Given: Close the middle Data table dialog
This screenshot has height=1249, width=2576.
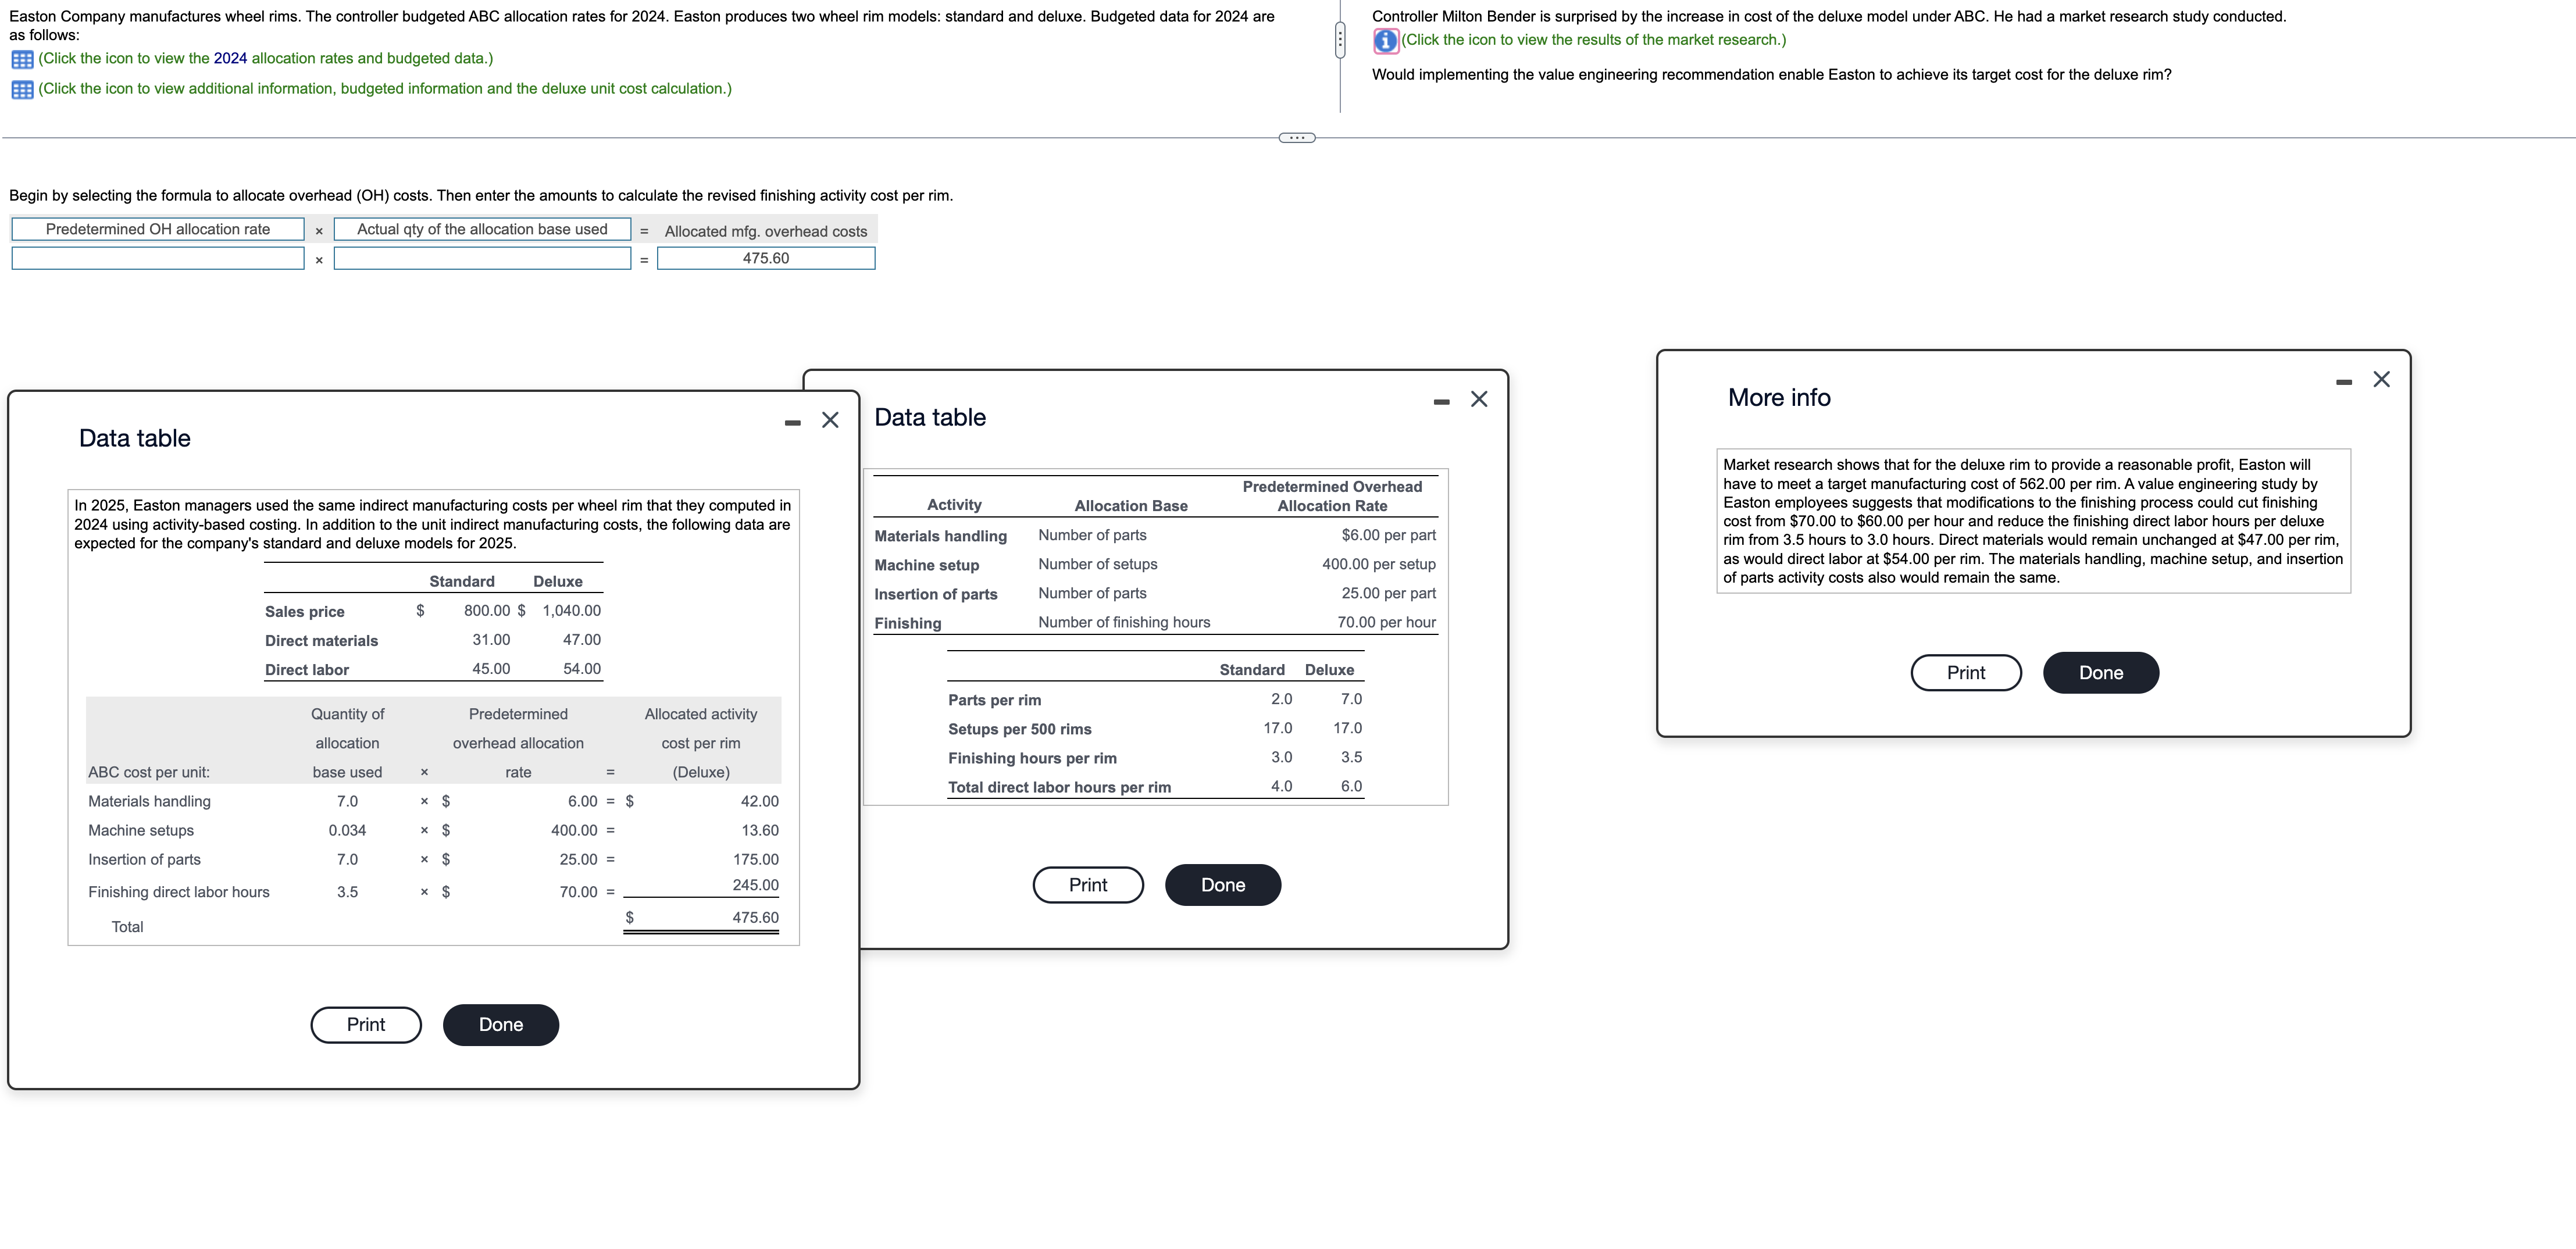Looking at the screenshot, I should point(1479,399).
